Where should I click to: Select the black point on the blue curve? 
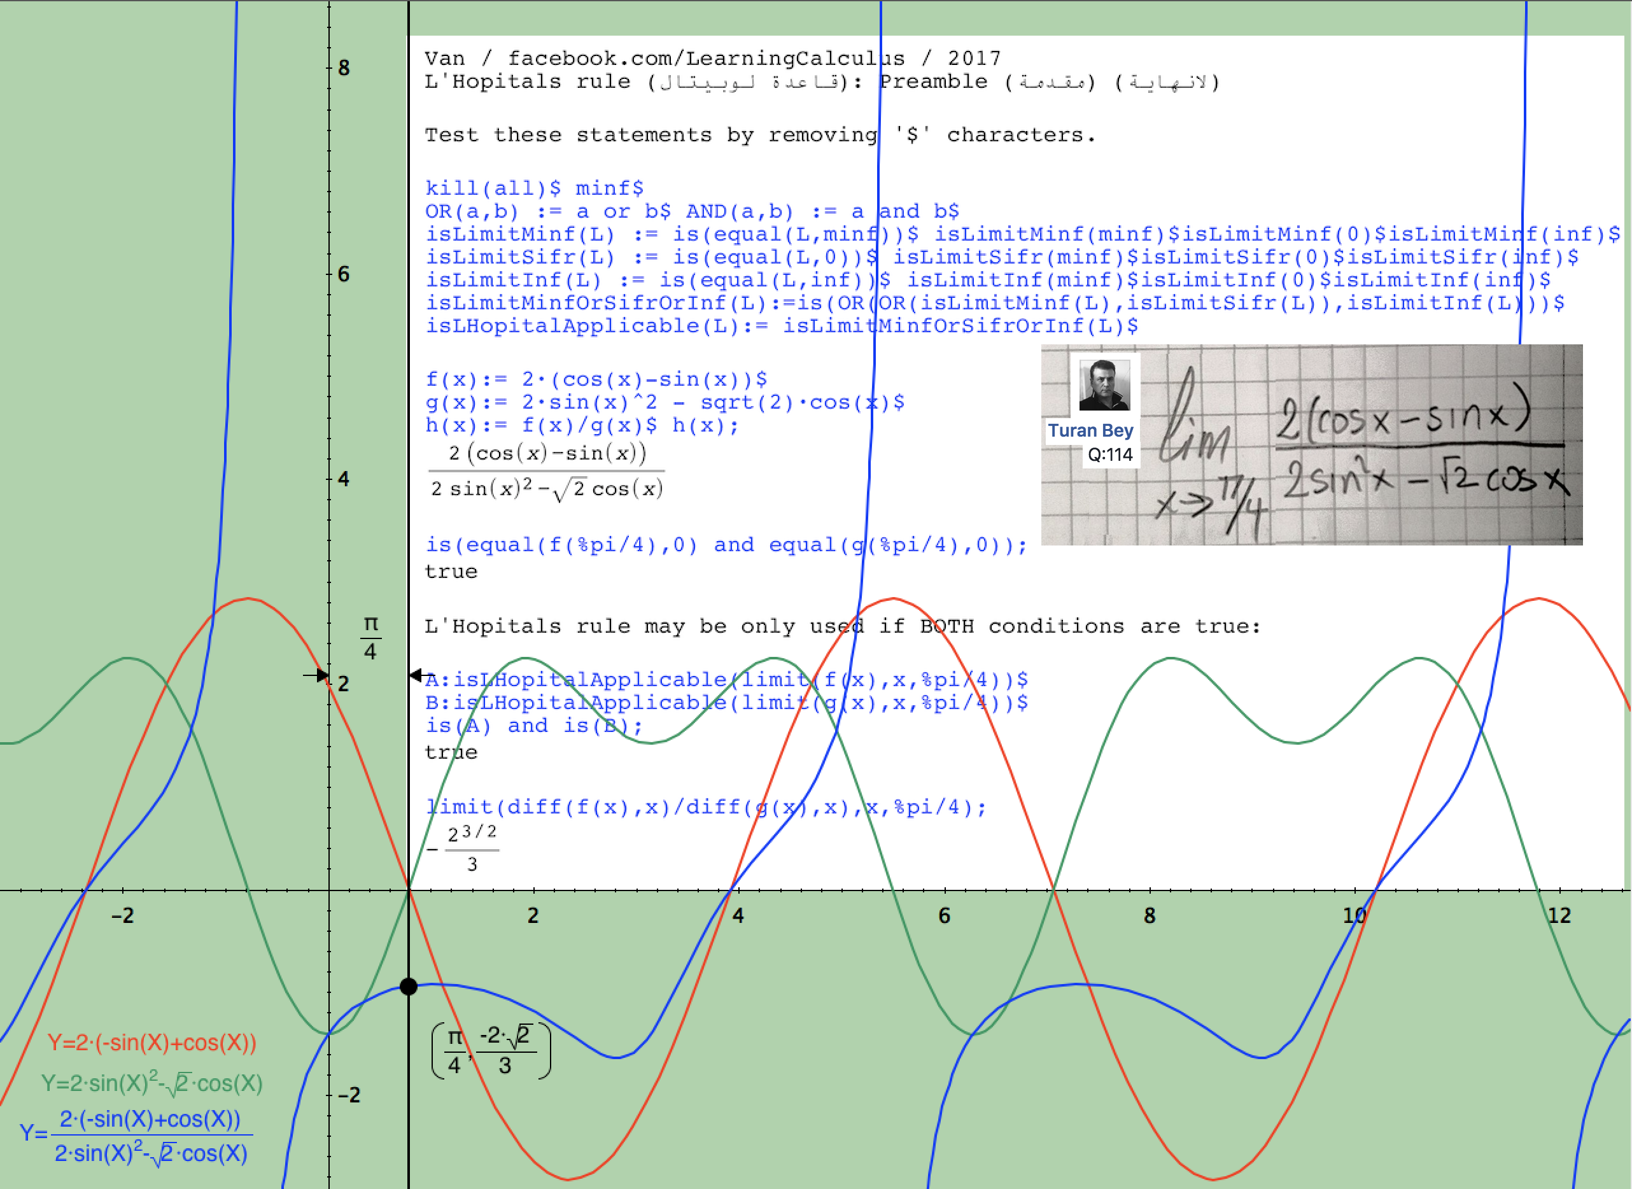point(408,987)
